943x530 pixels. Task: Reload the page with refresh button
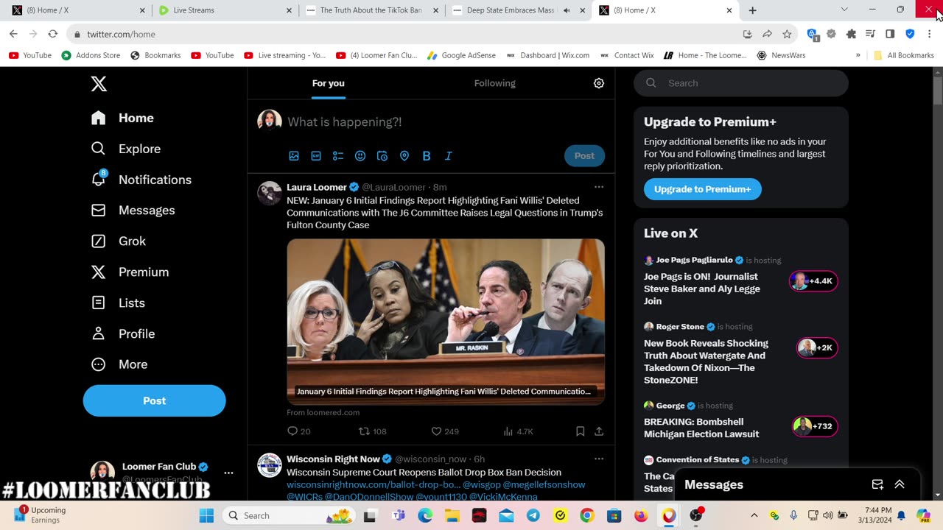click(52, 34)
